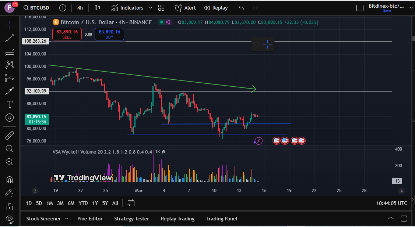
Task: Open the 4h interval selector
Action: pyautogui.click(x=80, y=8)
